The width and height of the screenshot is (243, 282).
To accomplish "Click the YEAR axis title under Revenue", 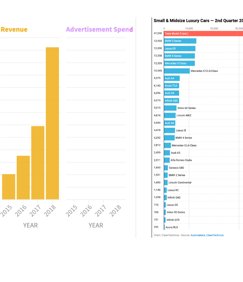I will point(30,225).
